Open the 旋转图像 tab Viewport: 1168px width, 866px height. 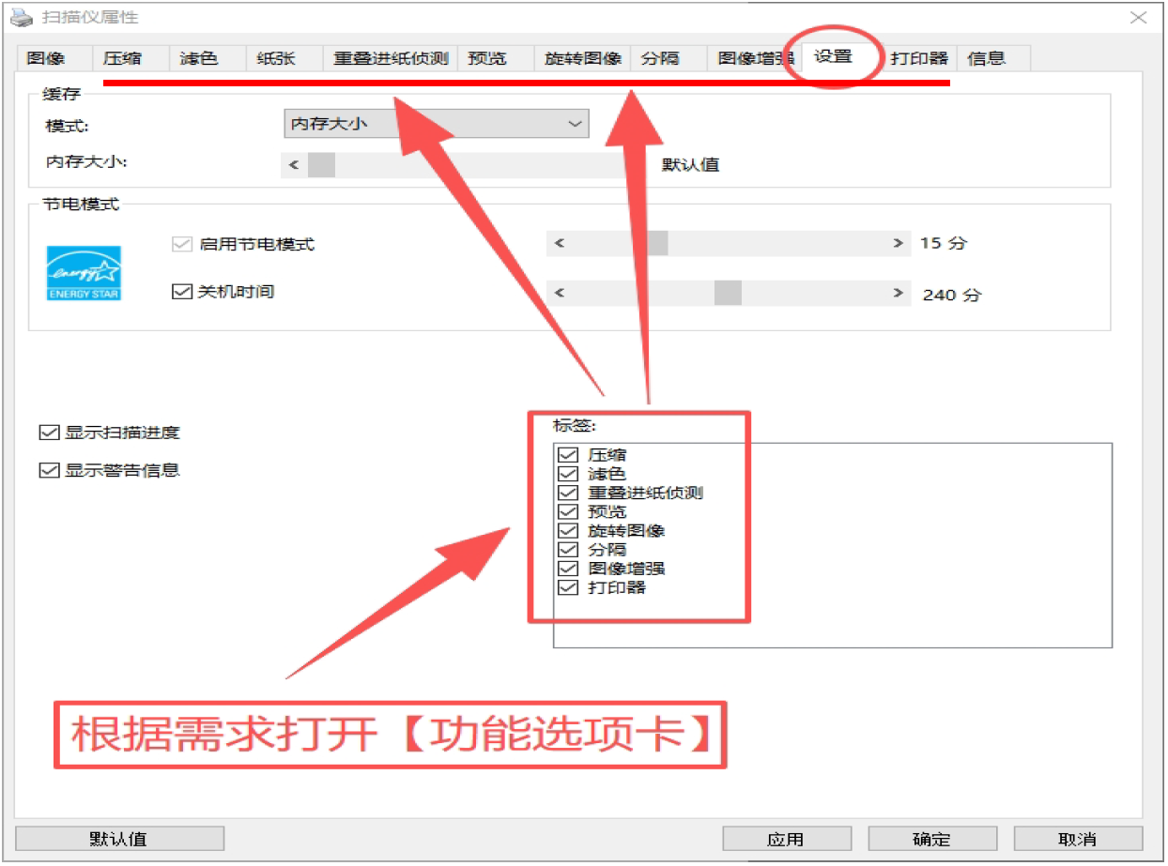(x=583, y=58)
